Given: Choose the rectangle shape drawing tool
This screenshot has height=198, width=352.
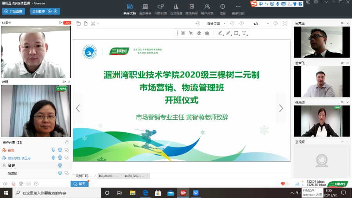Looking at the screenshot, I should point(236,33).
